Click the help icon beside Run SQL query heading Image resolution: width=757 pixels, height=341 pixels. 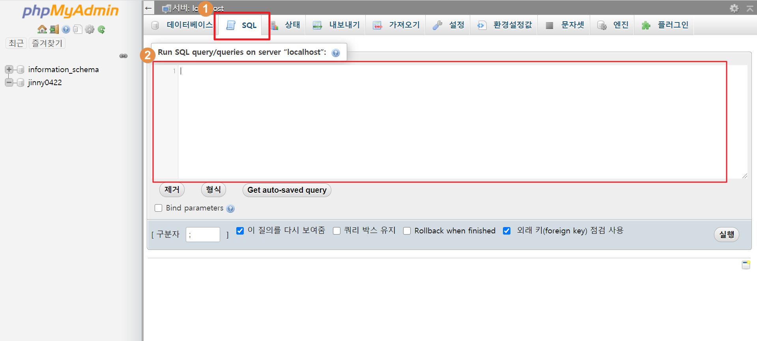point(336,53)
